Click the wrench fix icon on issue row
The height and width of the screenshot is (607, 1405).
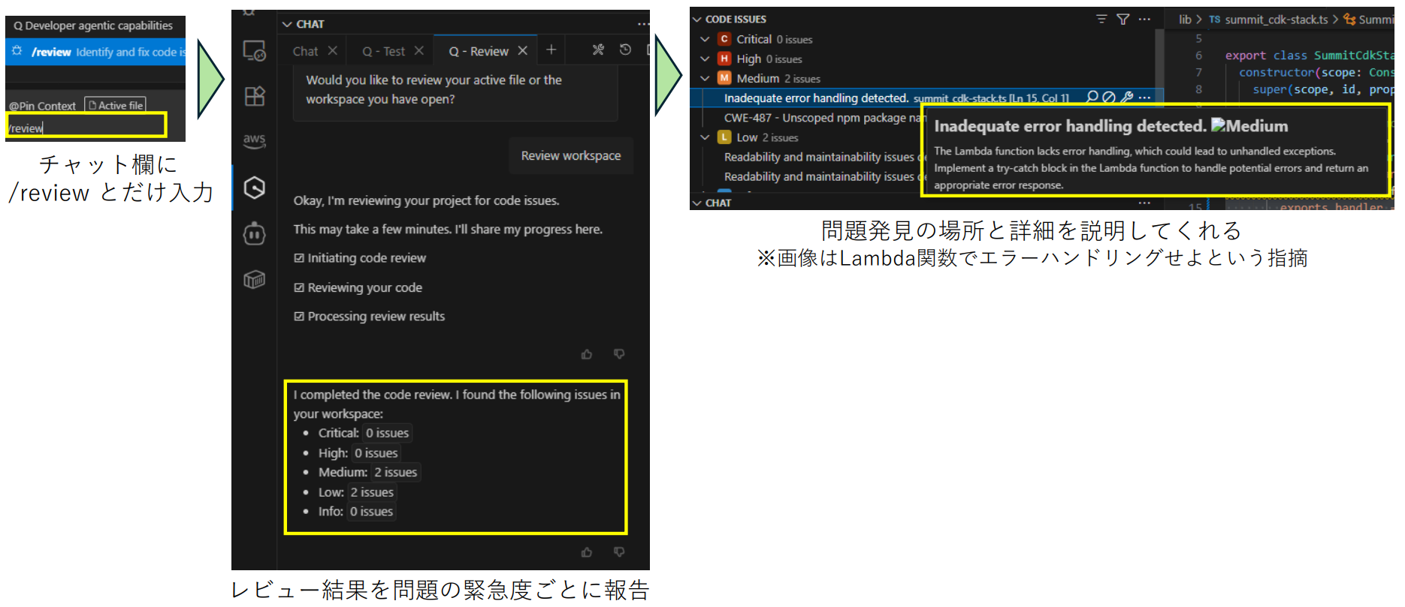click(x=1126, y=97)
